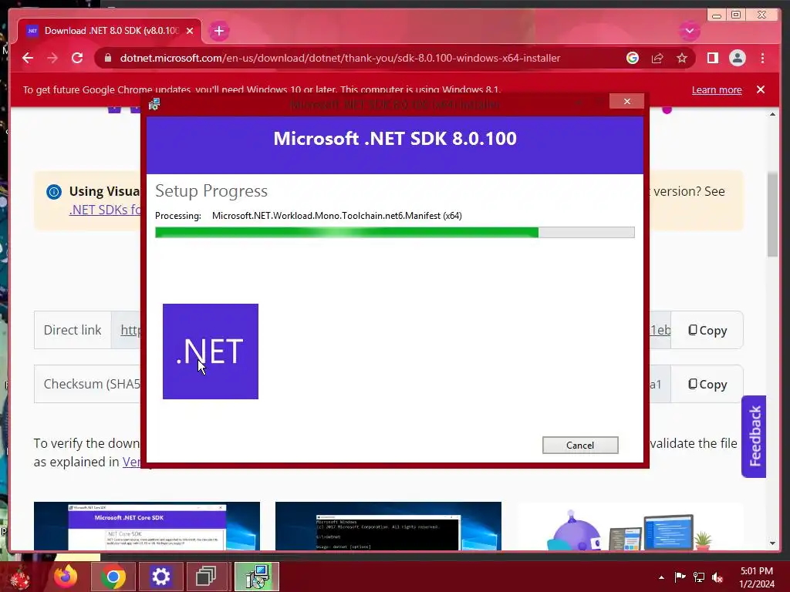Viewport: 790px width, 592px height.
Task: Click the Direct link label
Action: [73, 330]
